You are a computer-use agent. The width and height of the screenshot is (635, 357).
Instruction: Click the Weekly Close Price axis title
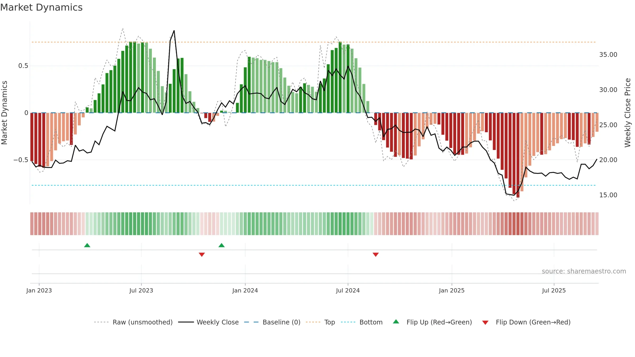[628, 113]
